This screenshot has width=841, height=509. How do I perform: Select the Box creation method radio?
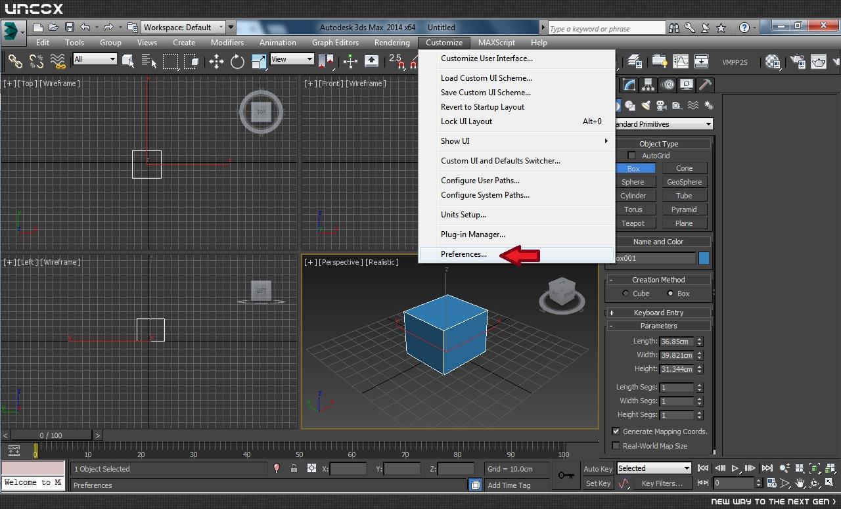[x=670, y=294]
